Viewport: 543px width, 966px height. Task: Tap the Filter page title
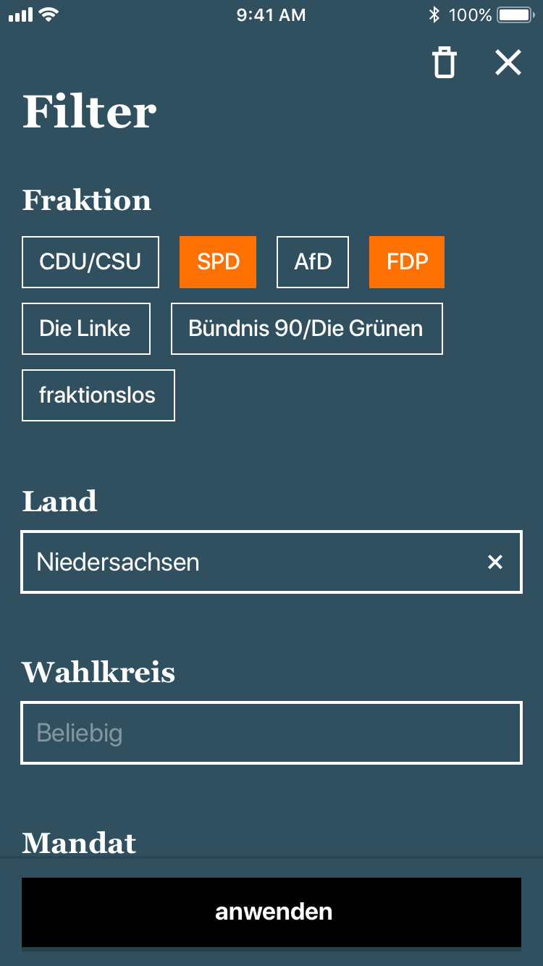(90, 112)
